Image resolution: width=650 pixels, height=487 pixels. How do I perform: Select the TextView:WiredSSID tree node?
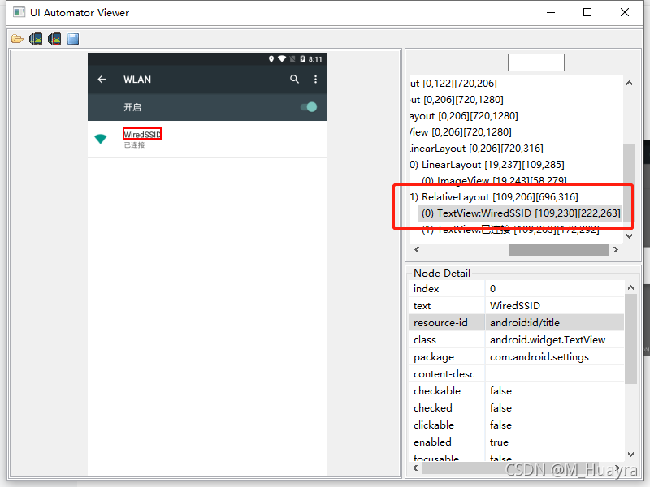pos(521,213)
